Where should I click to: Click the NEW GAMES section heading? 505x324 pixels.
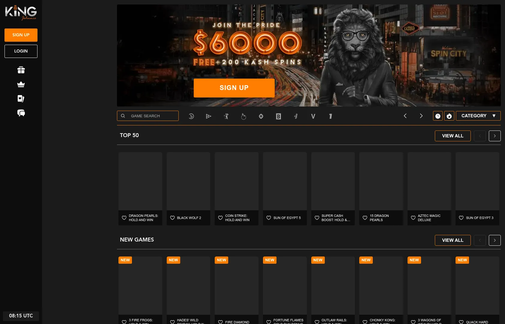[137, 240]
